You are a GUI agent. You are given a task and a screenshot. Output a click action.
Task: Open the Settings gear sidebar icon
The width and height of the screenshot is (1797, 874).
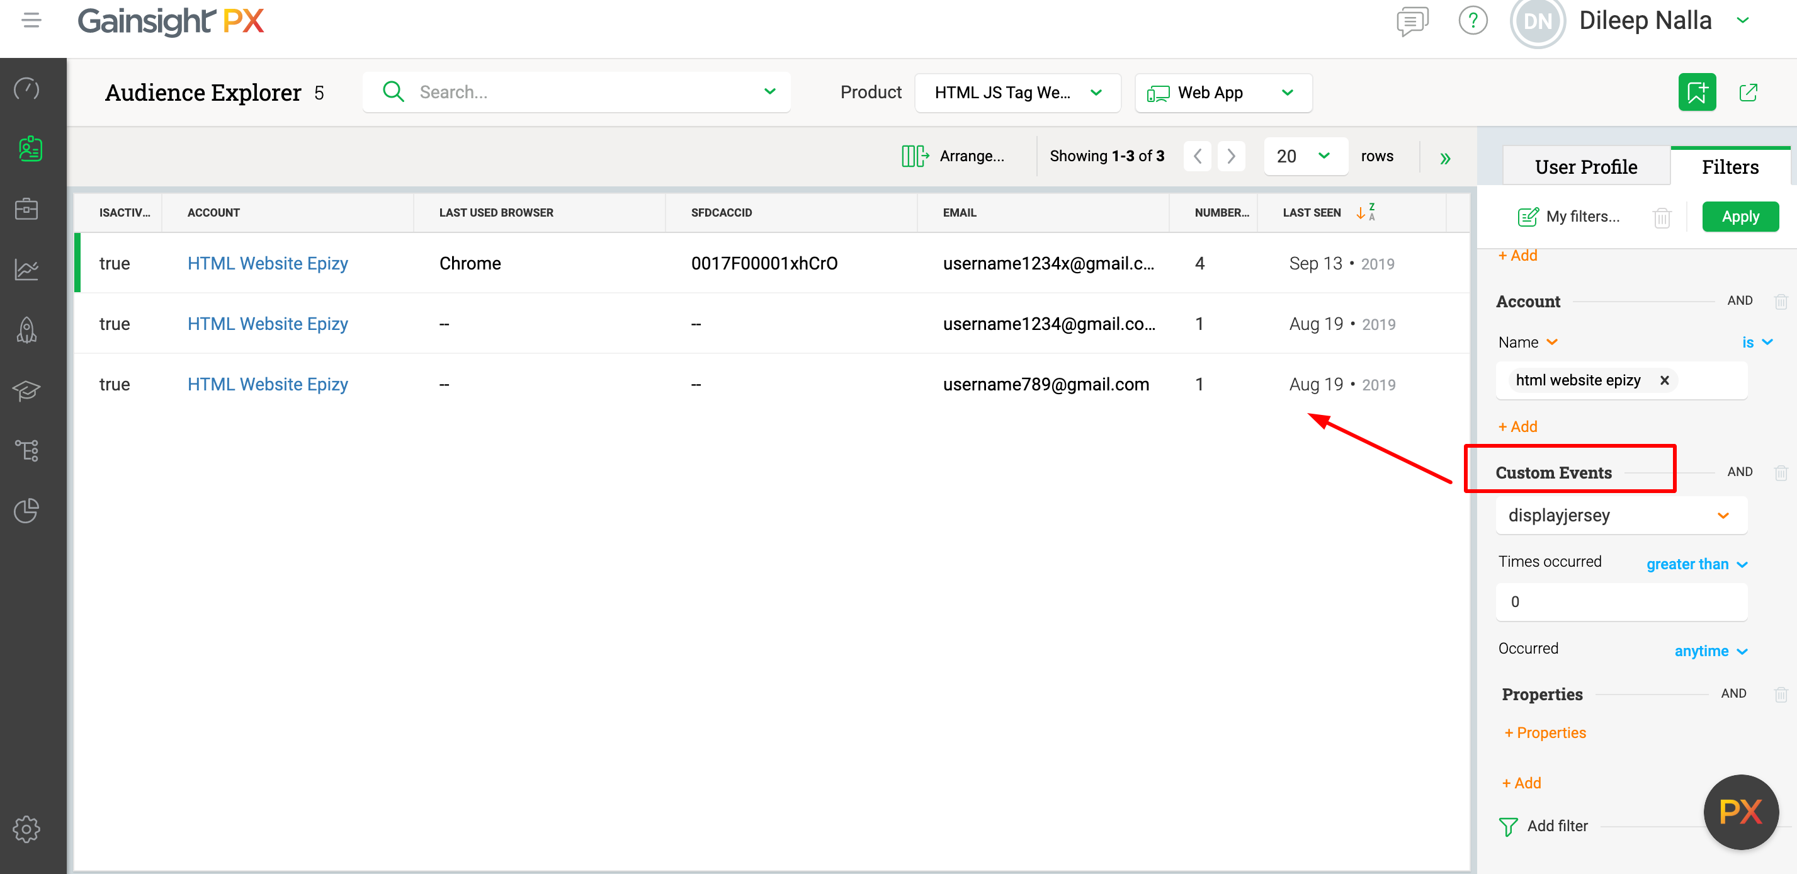27,829
